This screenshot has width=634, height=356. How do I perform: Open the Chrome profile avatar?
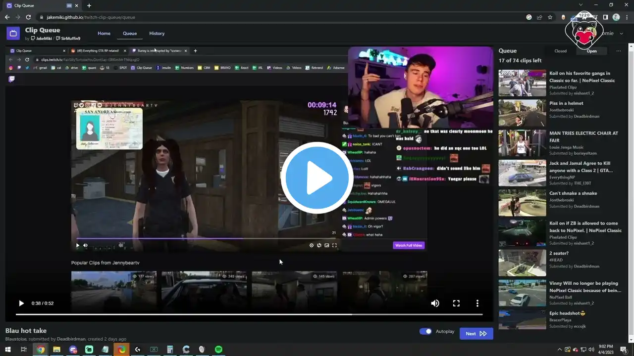tap(616, 17)
